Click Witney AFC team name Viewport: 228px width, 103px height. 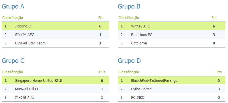pyautogui.click(x=140, y=26)
